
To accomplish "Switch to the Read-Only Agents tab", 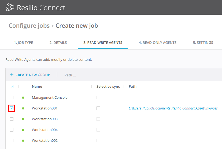I will pos(157,42).
